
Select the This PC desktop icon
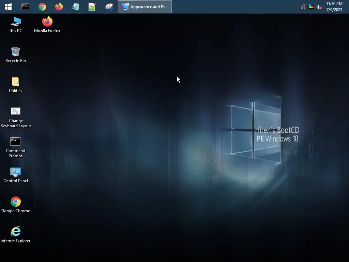click(x=16, y=25)
